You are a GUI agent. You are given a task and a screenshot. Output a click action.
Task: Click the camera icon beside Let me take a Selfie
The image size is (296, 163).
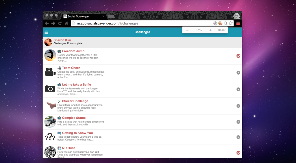[59, 85]
